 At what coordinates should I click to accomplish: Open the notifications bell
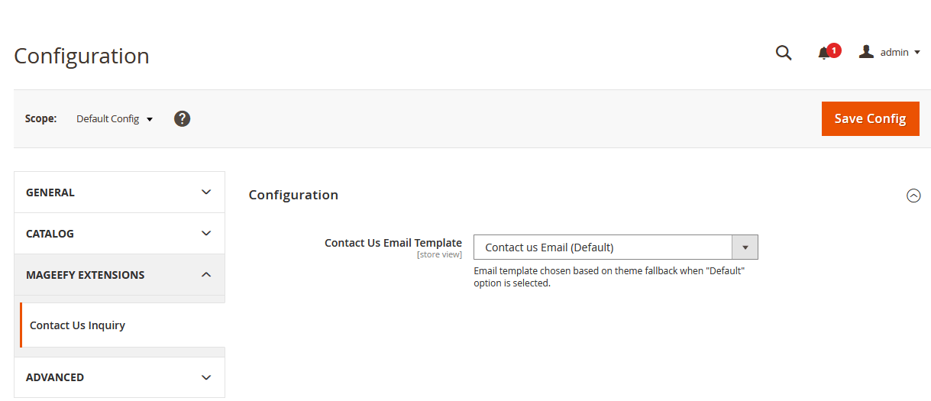coord(824,53)
